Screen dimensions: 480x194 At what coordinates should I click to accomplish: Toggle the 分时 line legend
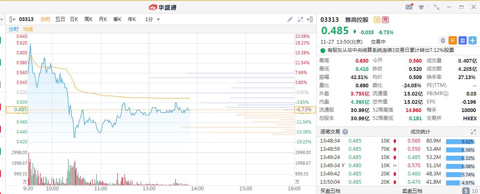pos(14,29)
